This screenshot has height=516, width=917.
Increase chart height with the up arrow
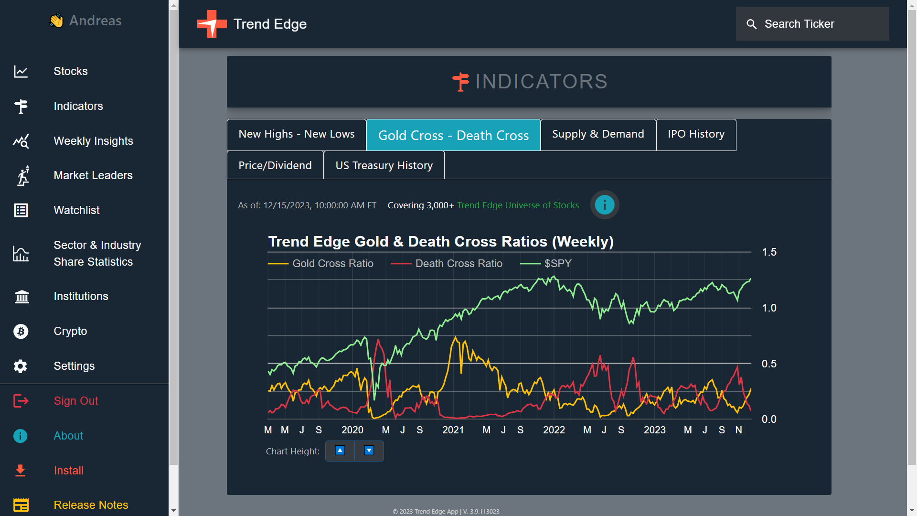pyautogui.click(x=340, y=451)
